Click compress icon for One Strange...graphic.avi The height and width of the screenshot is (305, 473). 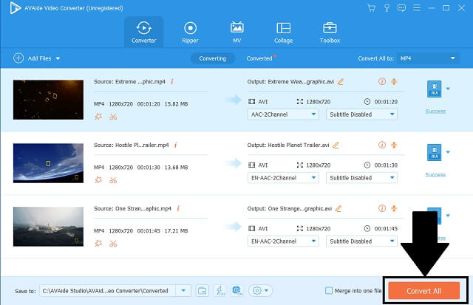coord(394,208)
